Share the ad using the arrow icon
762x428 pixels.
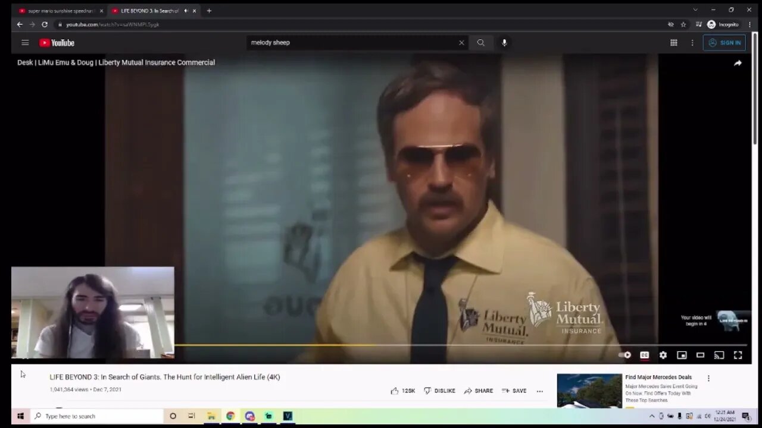(x=738, y=63)
